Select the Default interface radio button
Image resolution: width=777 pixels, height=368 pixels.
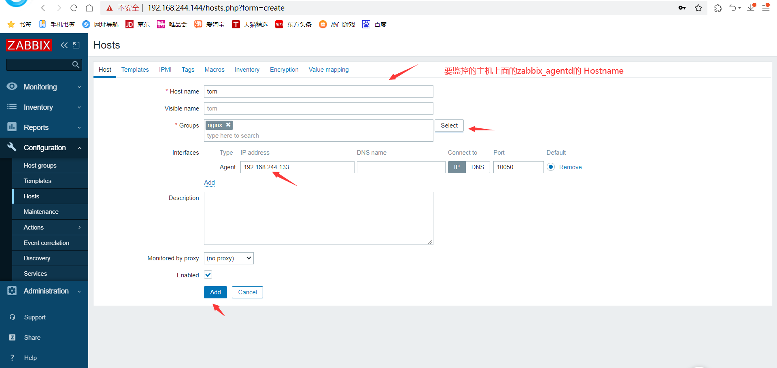tap(551, 167)
